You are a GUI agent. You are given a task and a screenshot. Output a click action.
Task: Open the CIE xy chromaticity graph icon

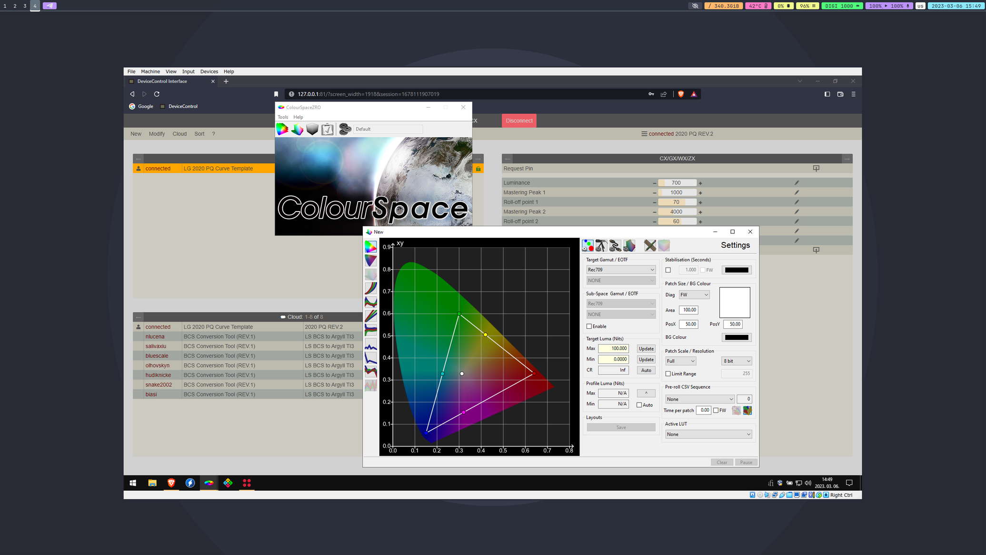(370, 246)
